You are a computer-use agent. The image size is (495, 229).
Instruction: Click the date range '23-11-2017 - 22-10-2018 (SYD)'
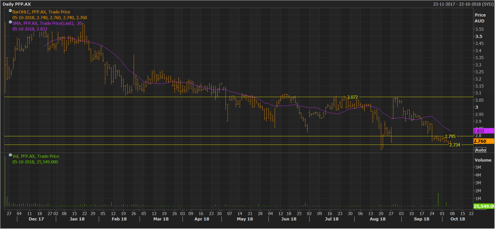pyautogui.click(x=463, y=4)
